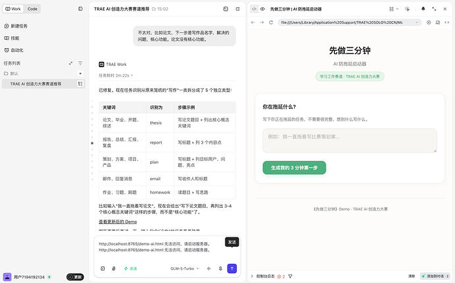Open the GLM-5-Turbo model dropdown
The image size is (455, 283).
(x=185, y=268)
